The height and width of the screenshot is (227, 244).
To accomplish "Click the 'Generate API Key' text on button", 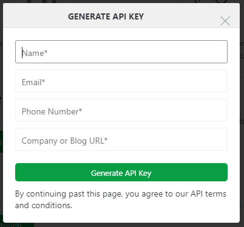I will (x=121, y=173).
